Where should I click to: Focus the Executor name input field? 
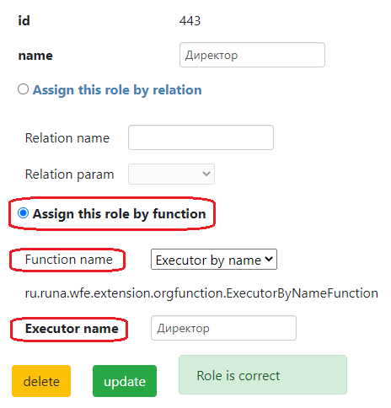click(x=223, y=328)
